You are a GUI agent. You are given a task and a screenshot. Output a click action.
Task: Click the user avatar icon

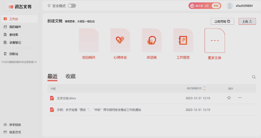(x=230, y=6)
